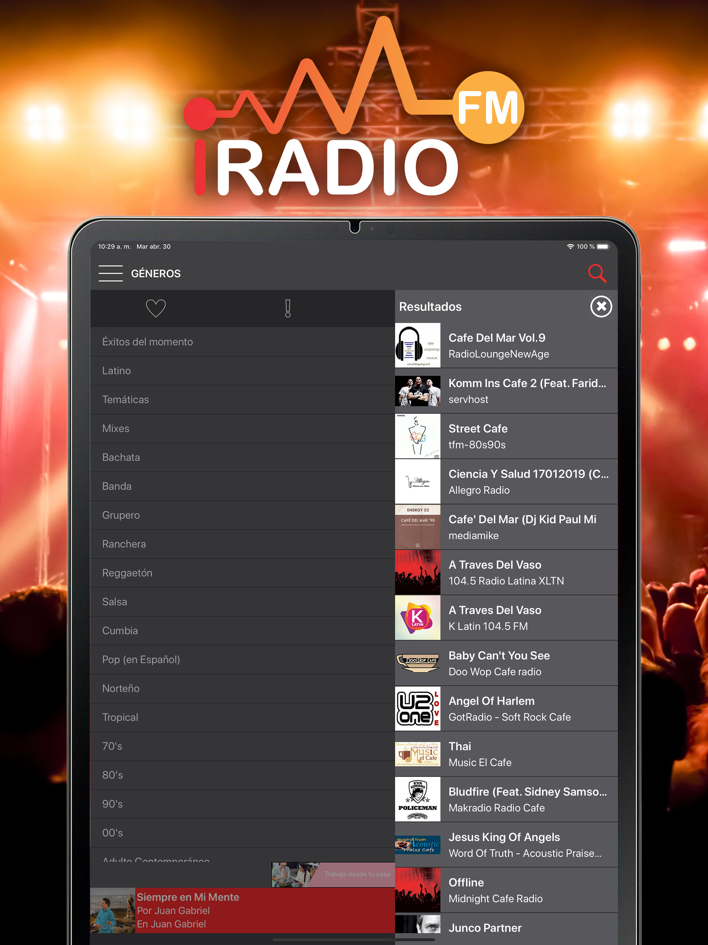
Task: Select the Éxitos del momento genre
Action: click(x=243, y=342)
